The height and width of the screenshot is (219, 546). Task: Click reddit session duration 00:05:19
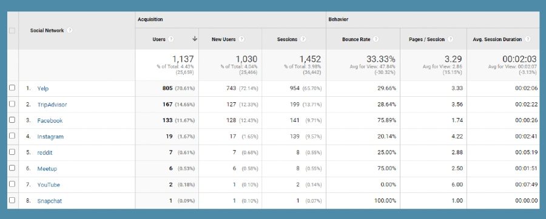point(526,152)
